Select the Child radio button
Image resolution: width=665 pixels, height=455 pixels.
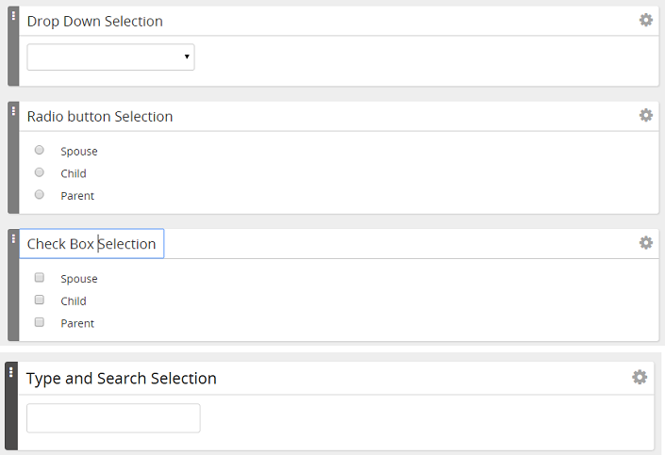[x=39, y=172]
